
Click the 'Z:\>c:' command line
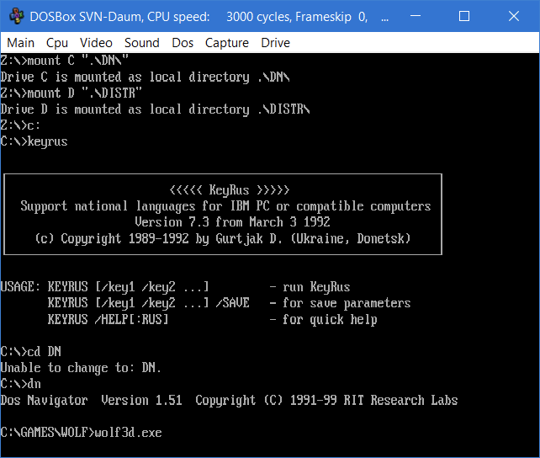20,125
